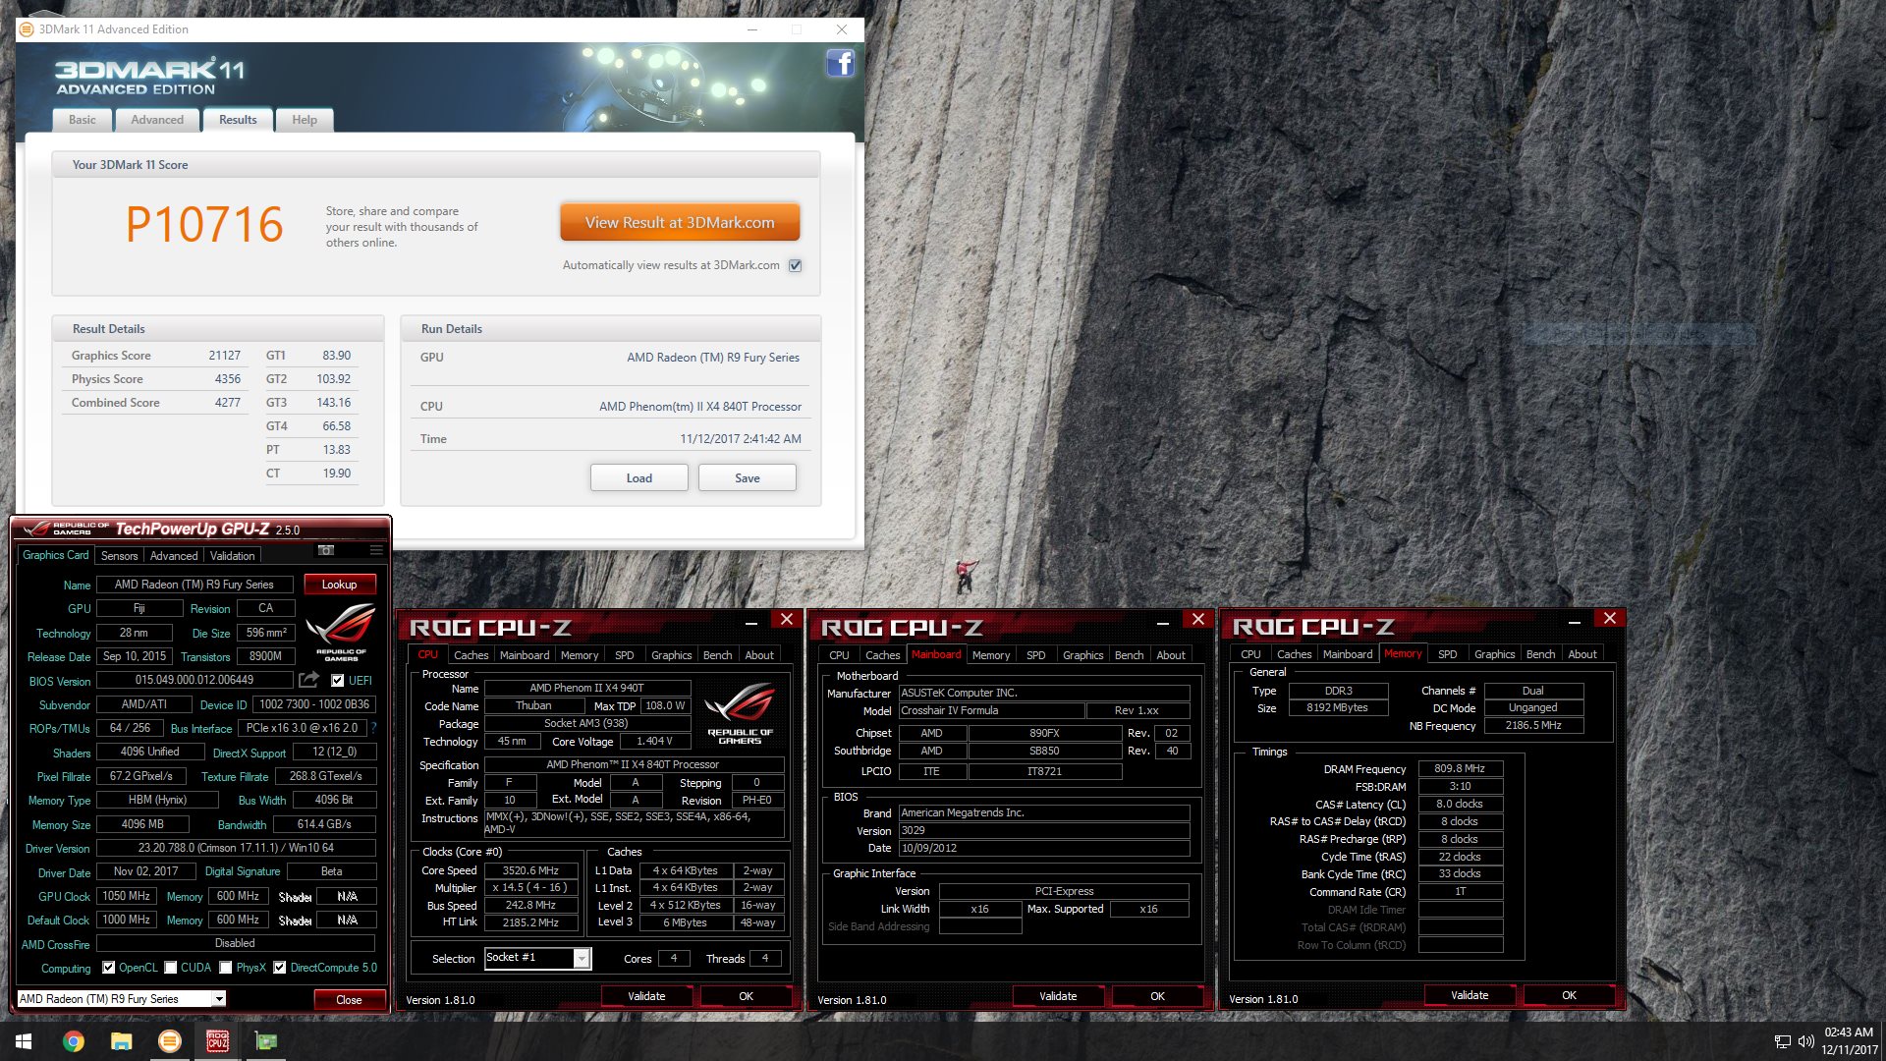Click the Close button in GPU-Z
This screenshot has width=1886, height=1061.
pyautogui.click(x=349, y=1000)
